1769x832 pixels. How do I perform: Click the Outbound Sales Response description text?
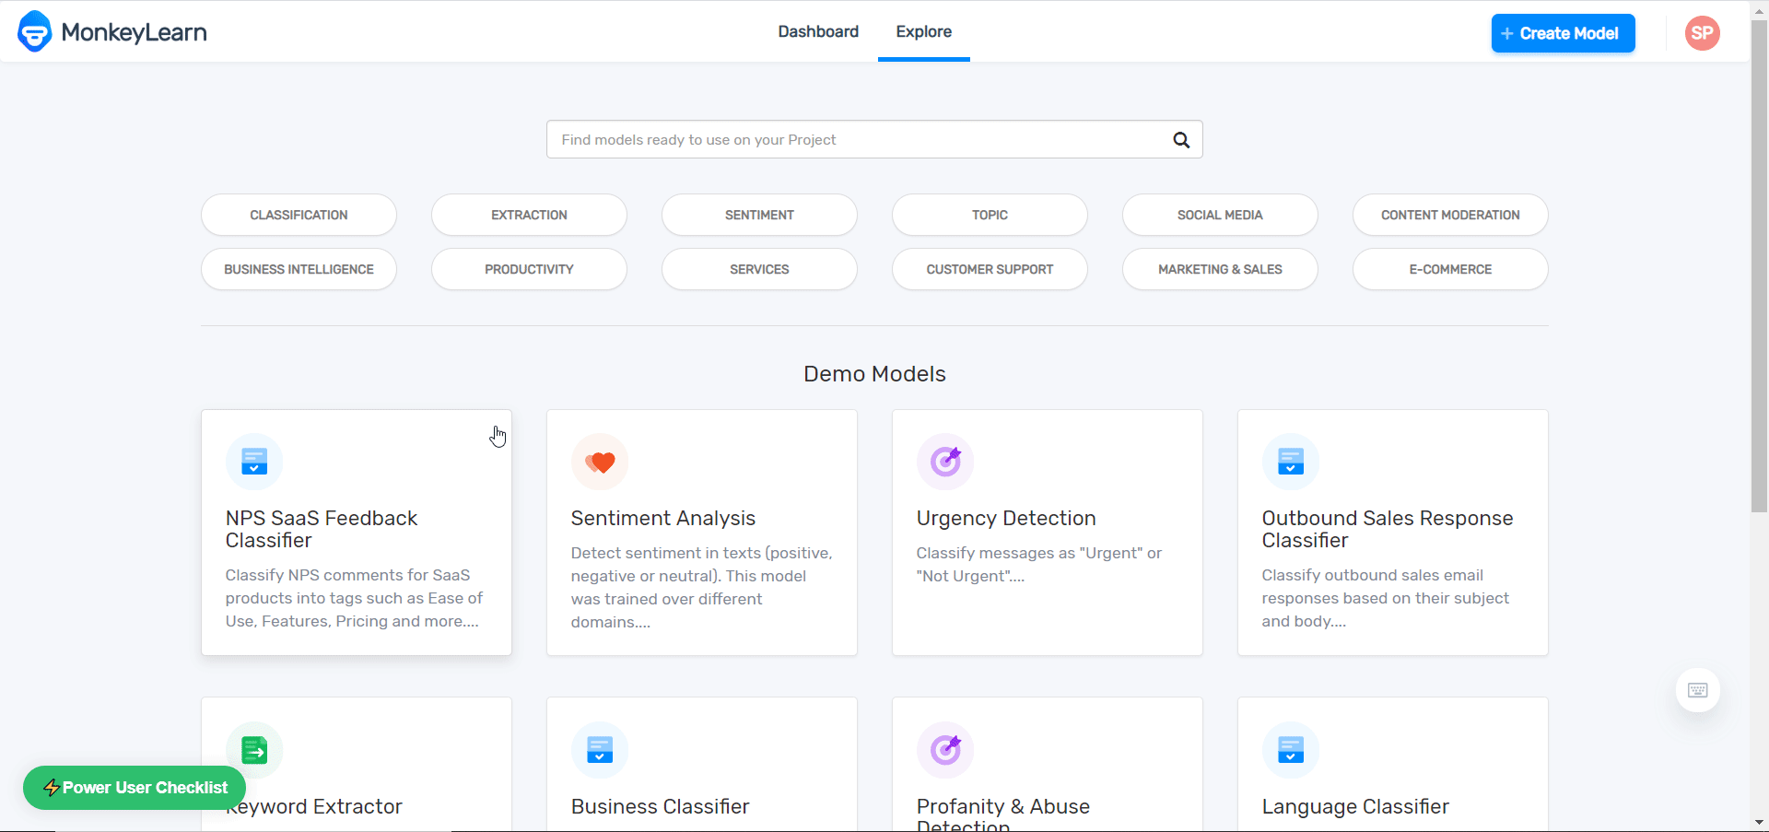(x=1386, y=598)
